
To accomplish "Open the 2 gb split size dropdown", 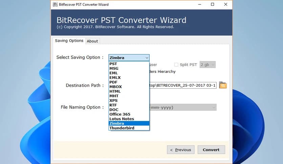I will (208, 64).
